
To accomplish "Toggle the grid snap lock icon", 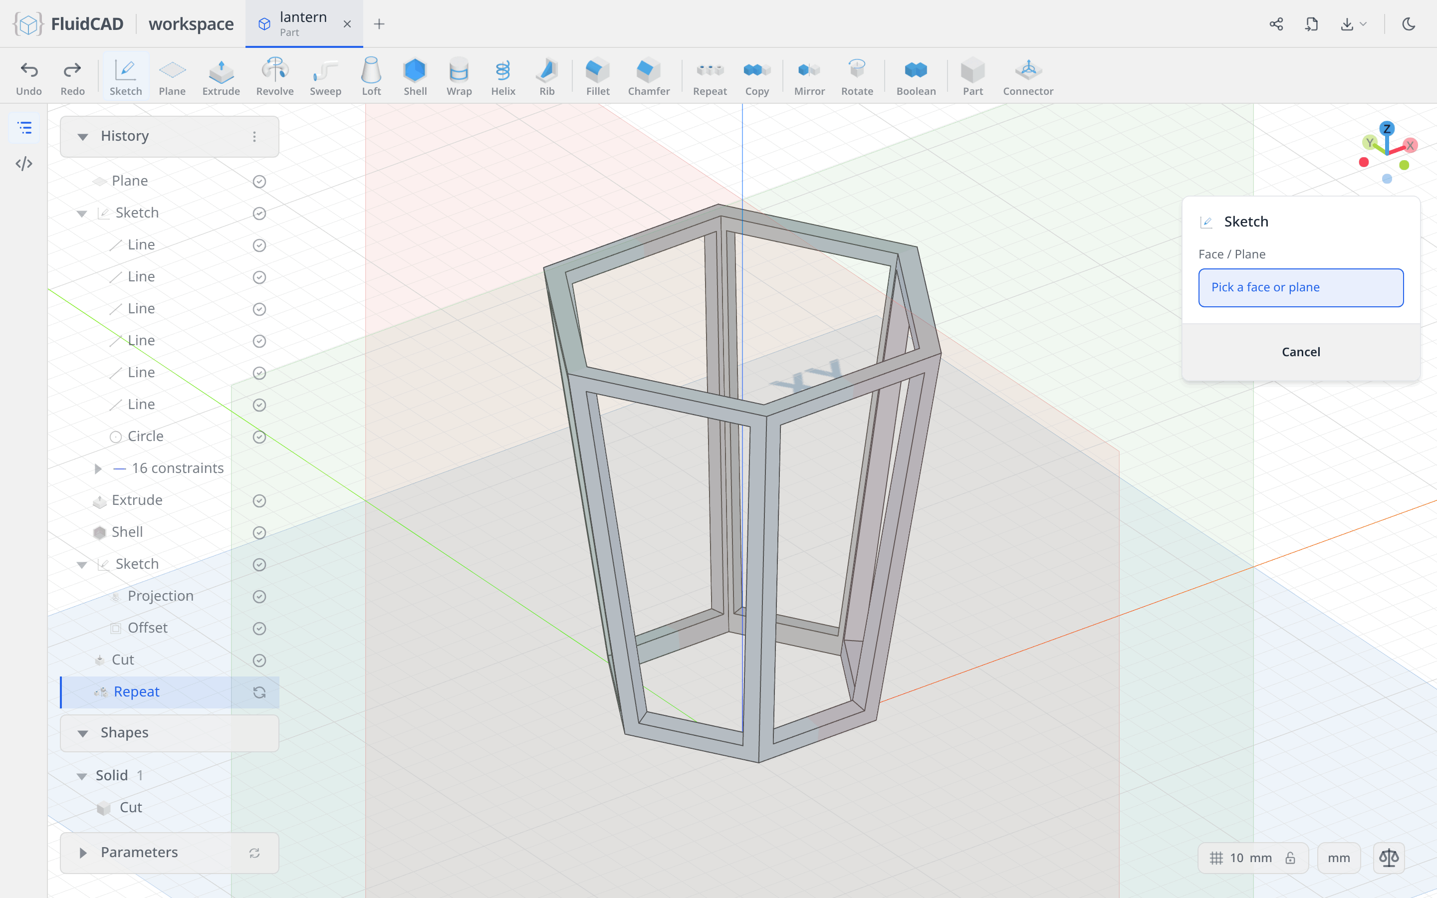I will [x=1290, y=858].
